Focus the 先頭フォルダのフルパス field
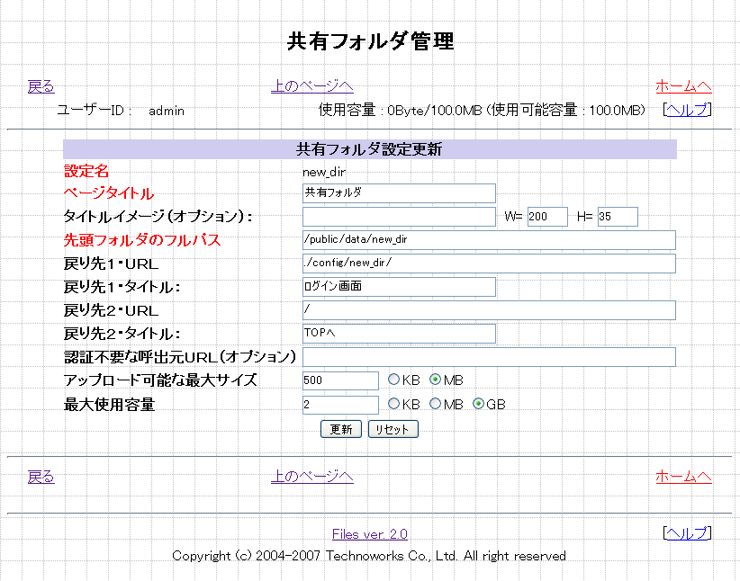 (489, 240)
